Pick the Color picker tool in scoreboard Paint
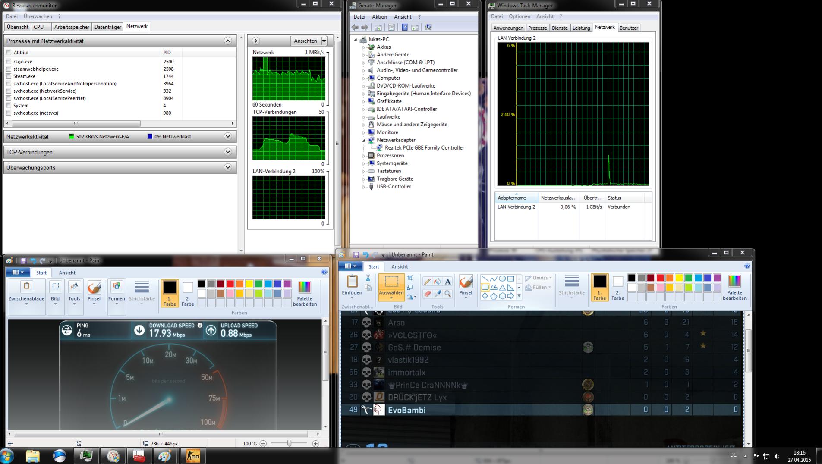822x464 pixels. click(438, 294)
